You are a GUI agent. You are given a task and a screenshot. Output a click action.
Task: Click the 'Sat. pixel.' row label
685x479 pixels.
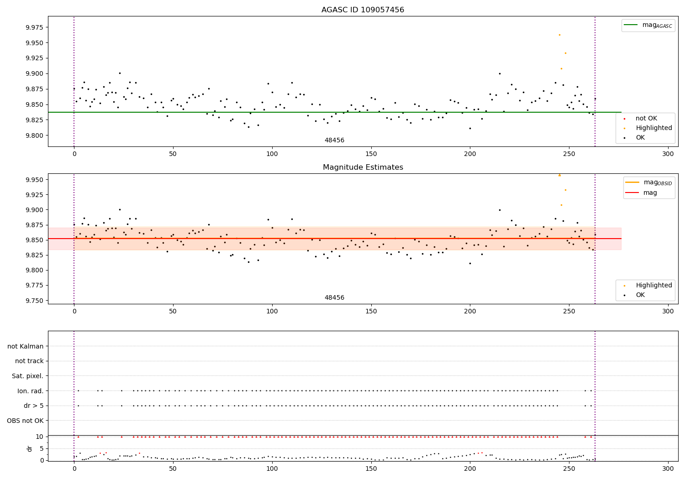[28, 376]
